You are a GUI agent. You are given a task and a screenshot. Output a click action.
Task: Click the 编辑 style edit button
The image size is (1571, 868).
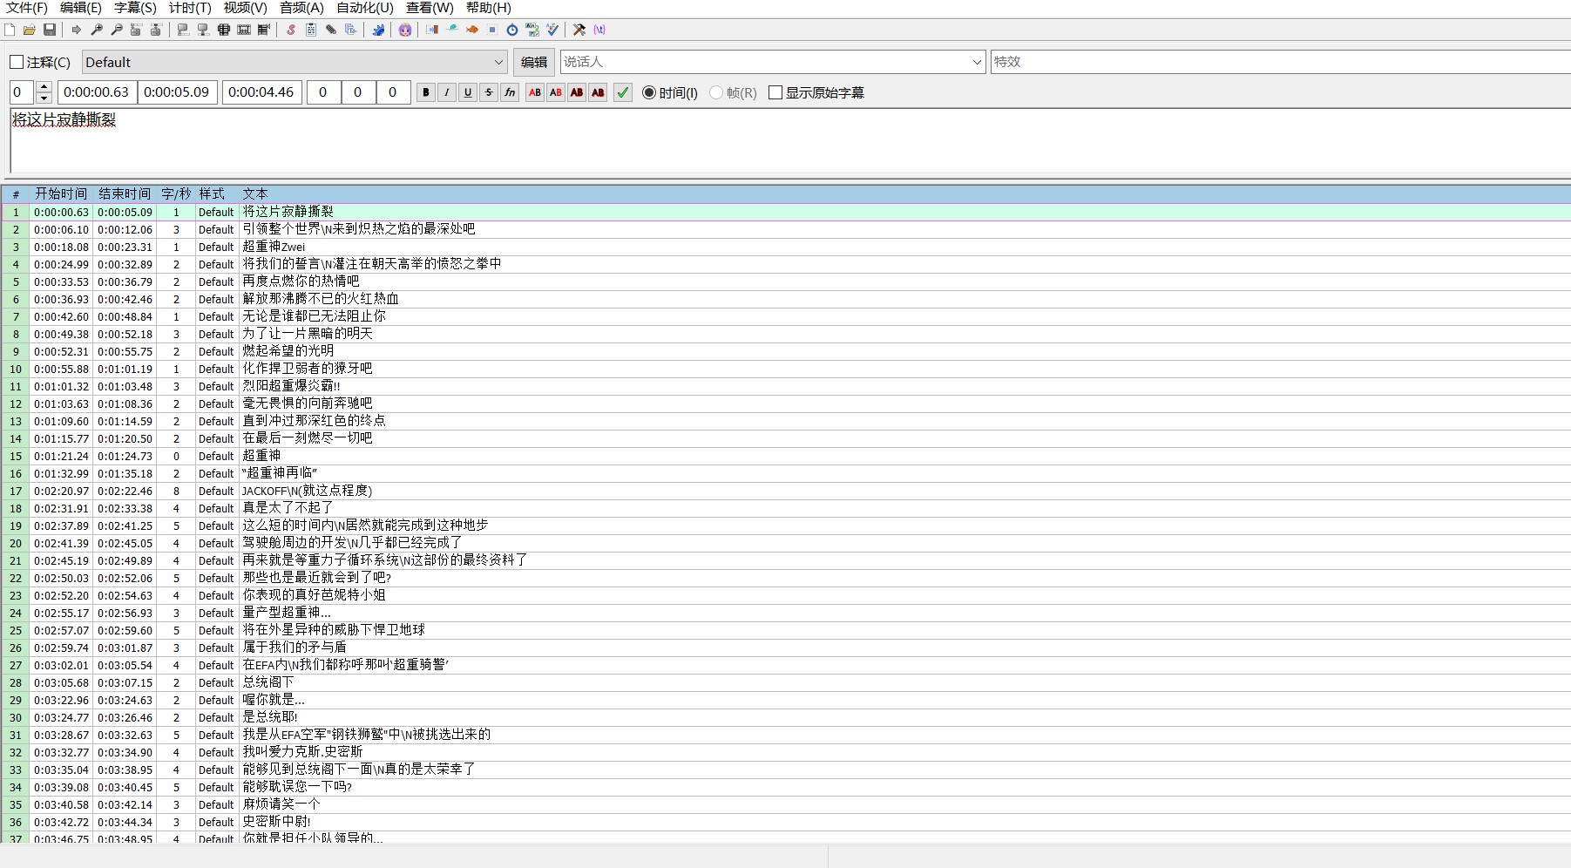534,62
